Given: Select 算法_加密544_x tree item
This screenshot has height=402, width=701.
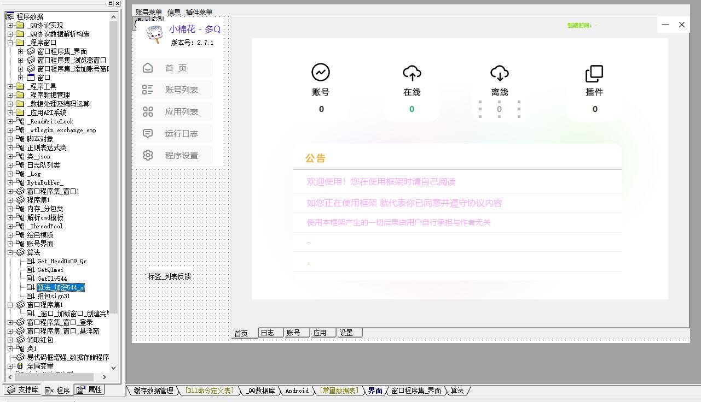Looking at the screenshot, I should point(60,287).
